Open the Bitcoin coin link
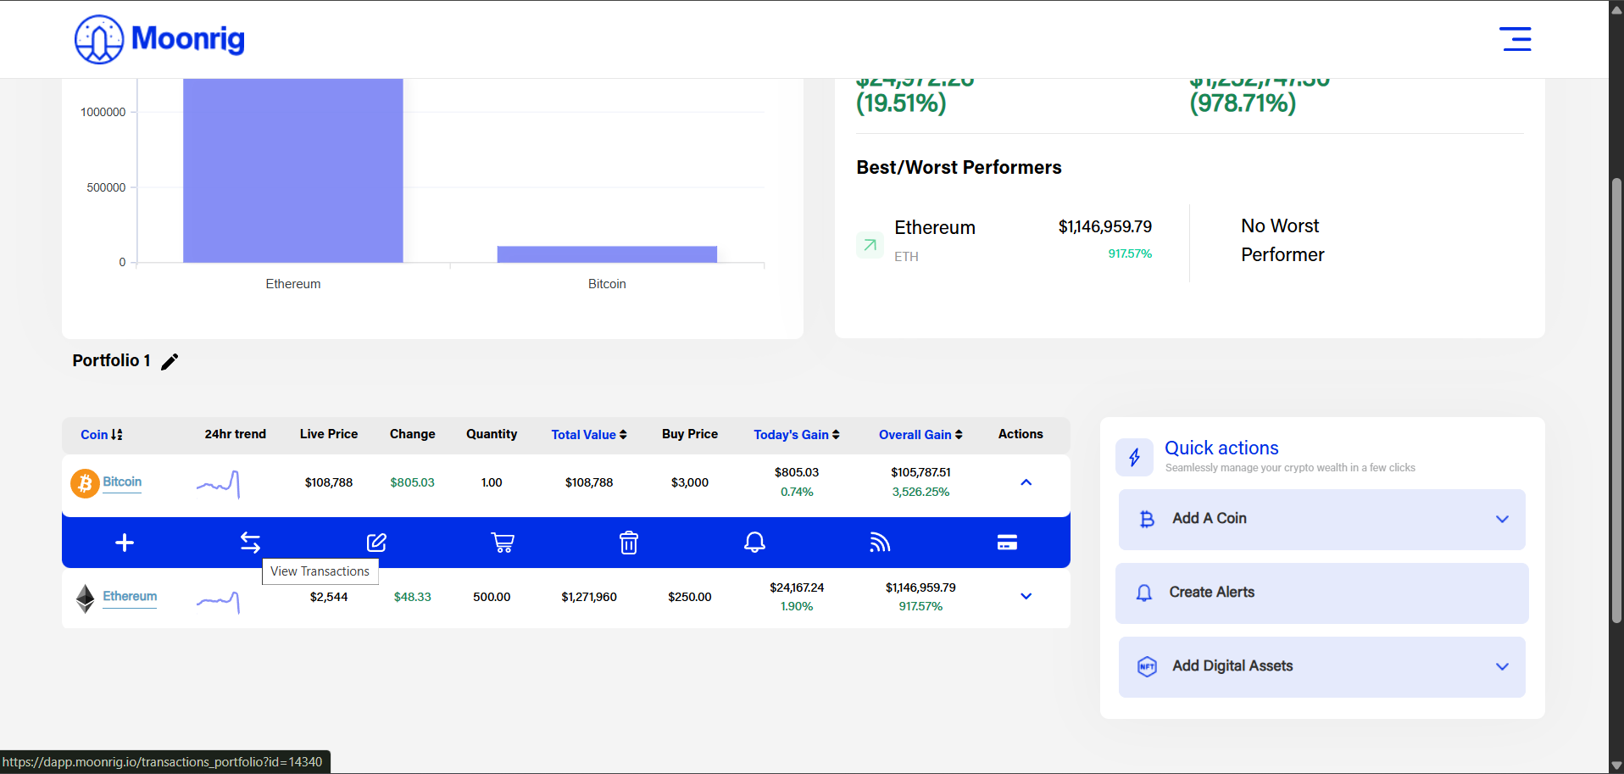 pos(122,482)
